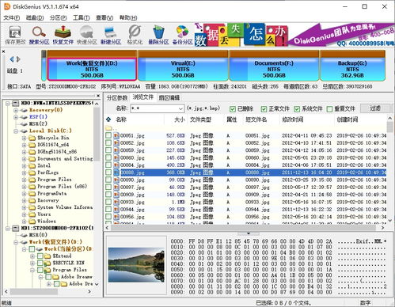The height and width of the screenshot is (307, 395).
Task: Launch the 恢复文件 recover files tool
Action: 63,35
